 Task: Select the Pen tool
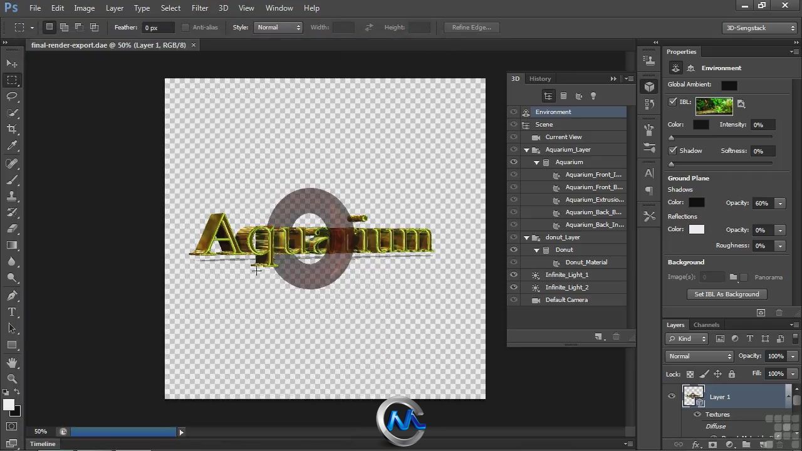pos(12,296)
